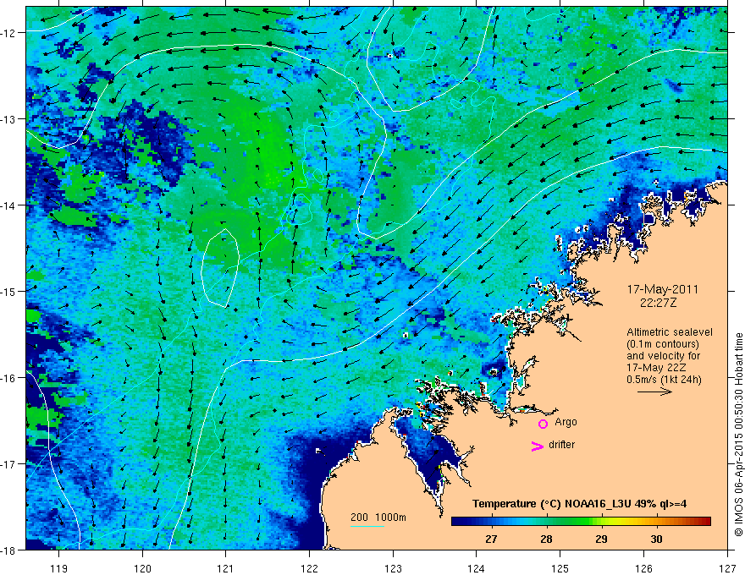Click the 'Altimetric sealevel' text line
The image size is (745, 575).
(670, 332)
